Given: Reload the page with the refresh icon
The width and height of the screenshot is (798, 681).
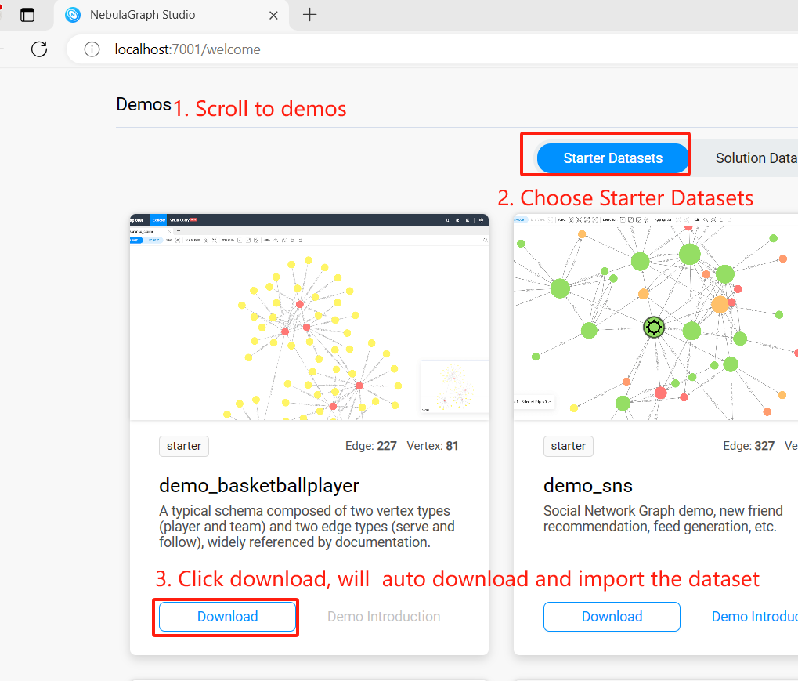Looking at the screenshot, I should click(39, 49).
